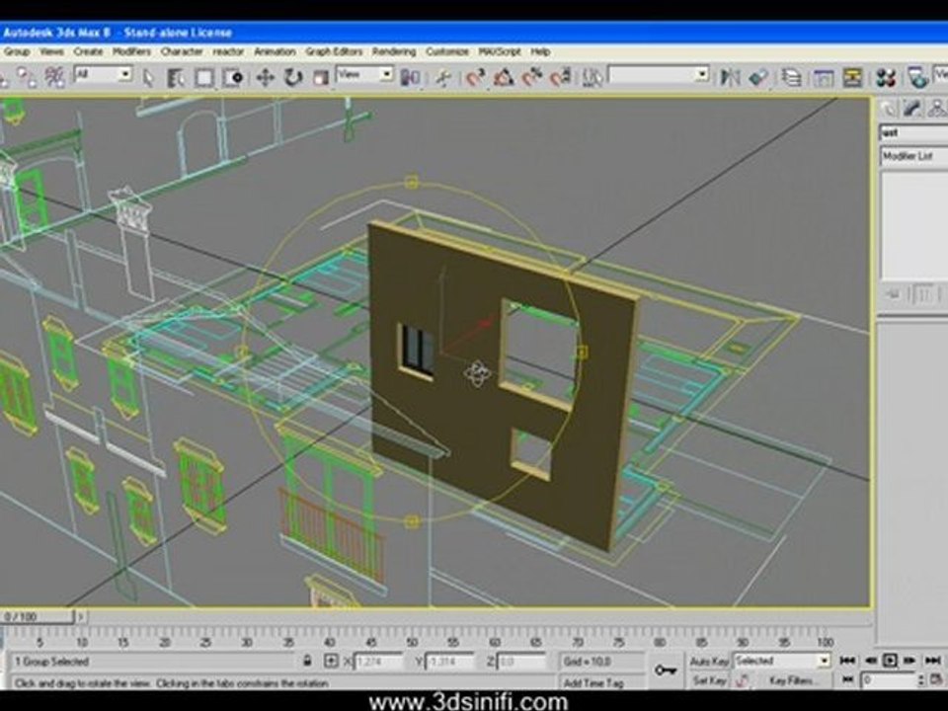Open the View reference coordinate dropdown
Screen dimensions: 948x711
364,74
